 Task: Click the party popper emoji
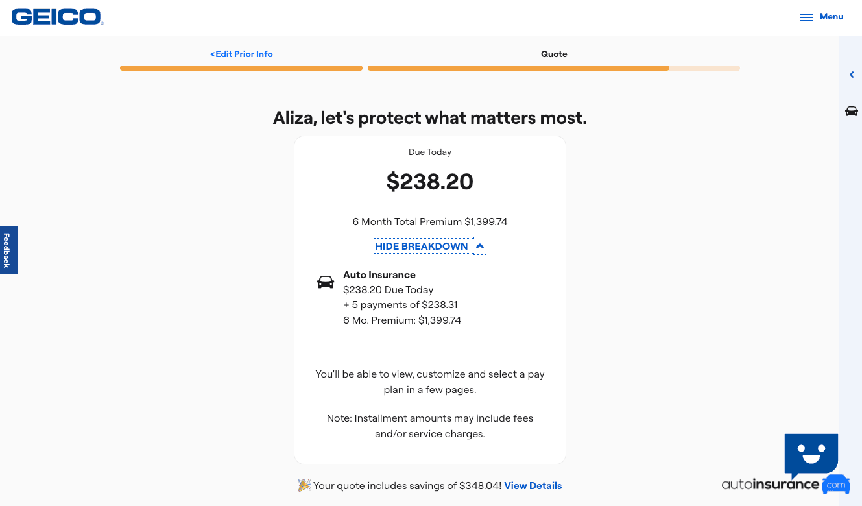coord(304,485)
